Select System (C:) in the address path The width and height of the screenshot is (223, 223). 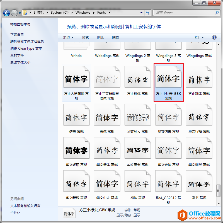point(60,13)
